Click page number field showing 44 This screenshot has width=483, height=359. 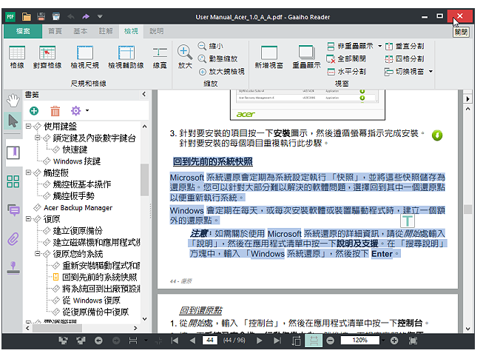(210, 340)
